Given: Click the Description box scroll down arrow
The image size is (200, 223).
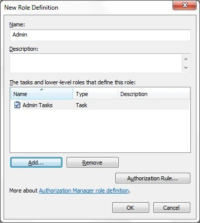Looking at the screenshot, I should coord(186,68).
